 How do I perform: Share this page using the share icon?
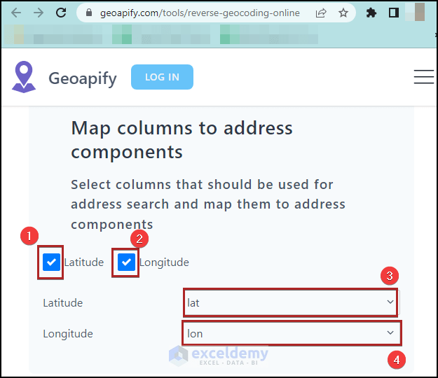tap(321, 13)
